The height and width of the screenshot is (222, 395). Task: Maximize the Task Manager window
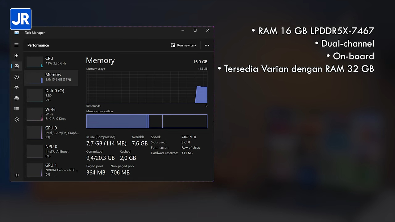coord(195,30)
